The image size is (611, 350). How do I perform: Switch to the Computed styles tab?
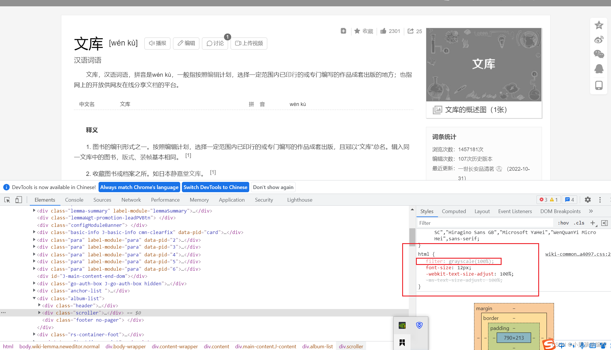[454, 211]
